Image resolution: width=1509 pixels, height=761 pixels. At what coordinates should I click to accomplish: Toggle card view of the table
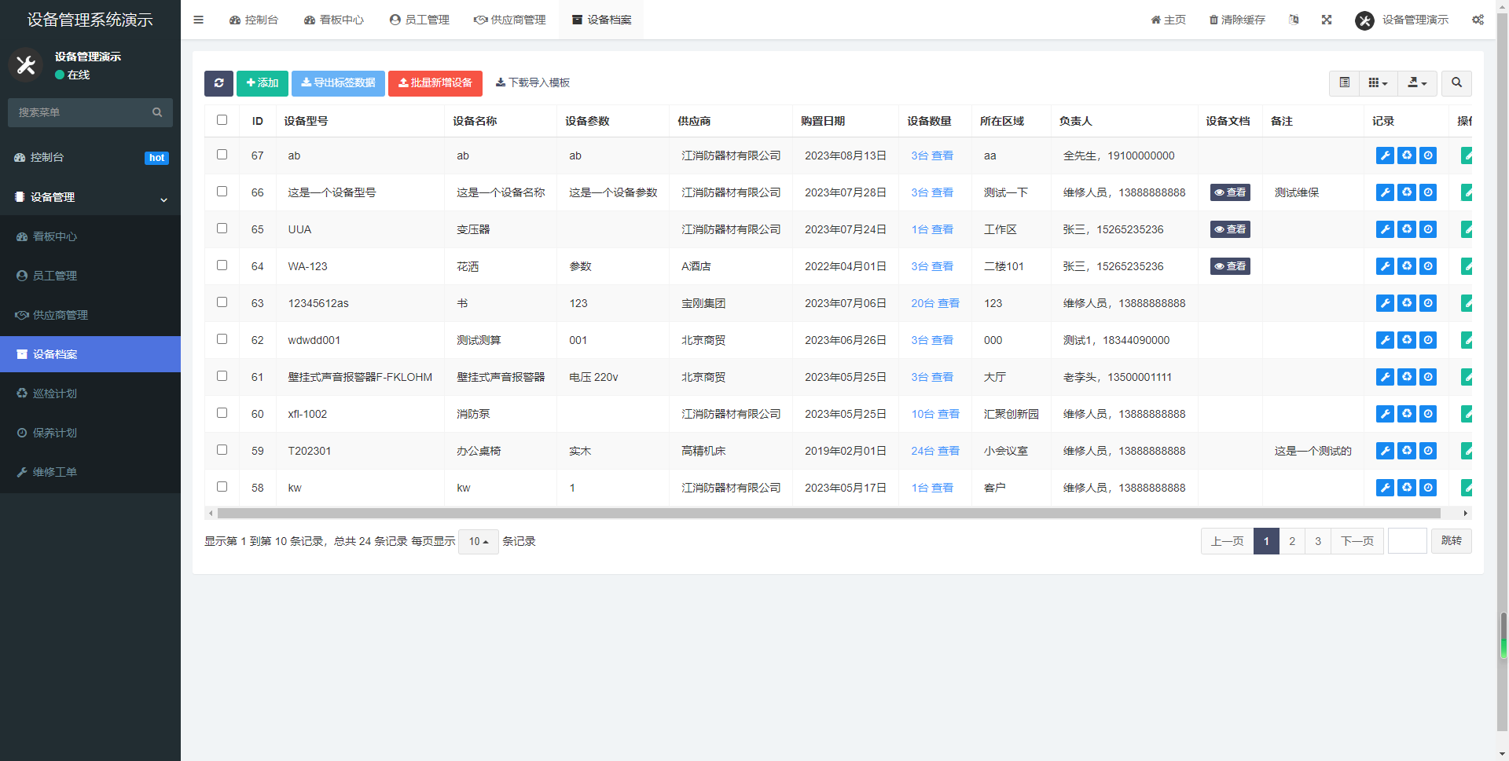click(1345, 83)
